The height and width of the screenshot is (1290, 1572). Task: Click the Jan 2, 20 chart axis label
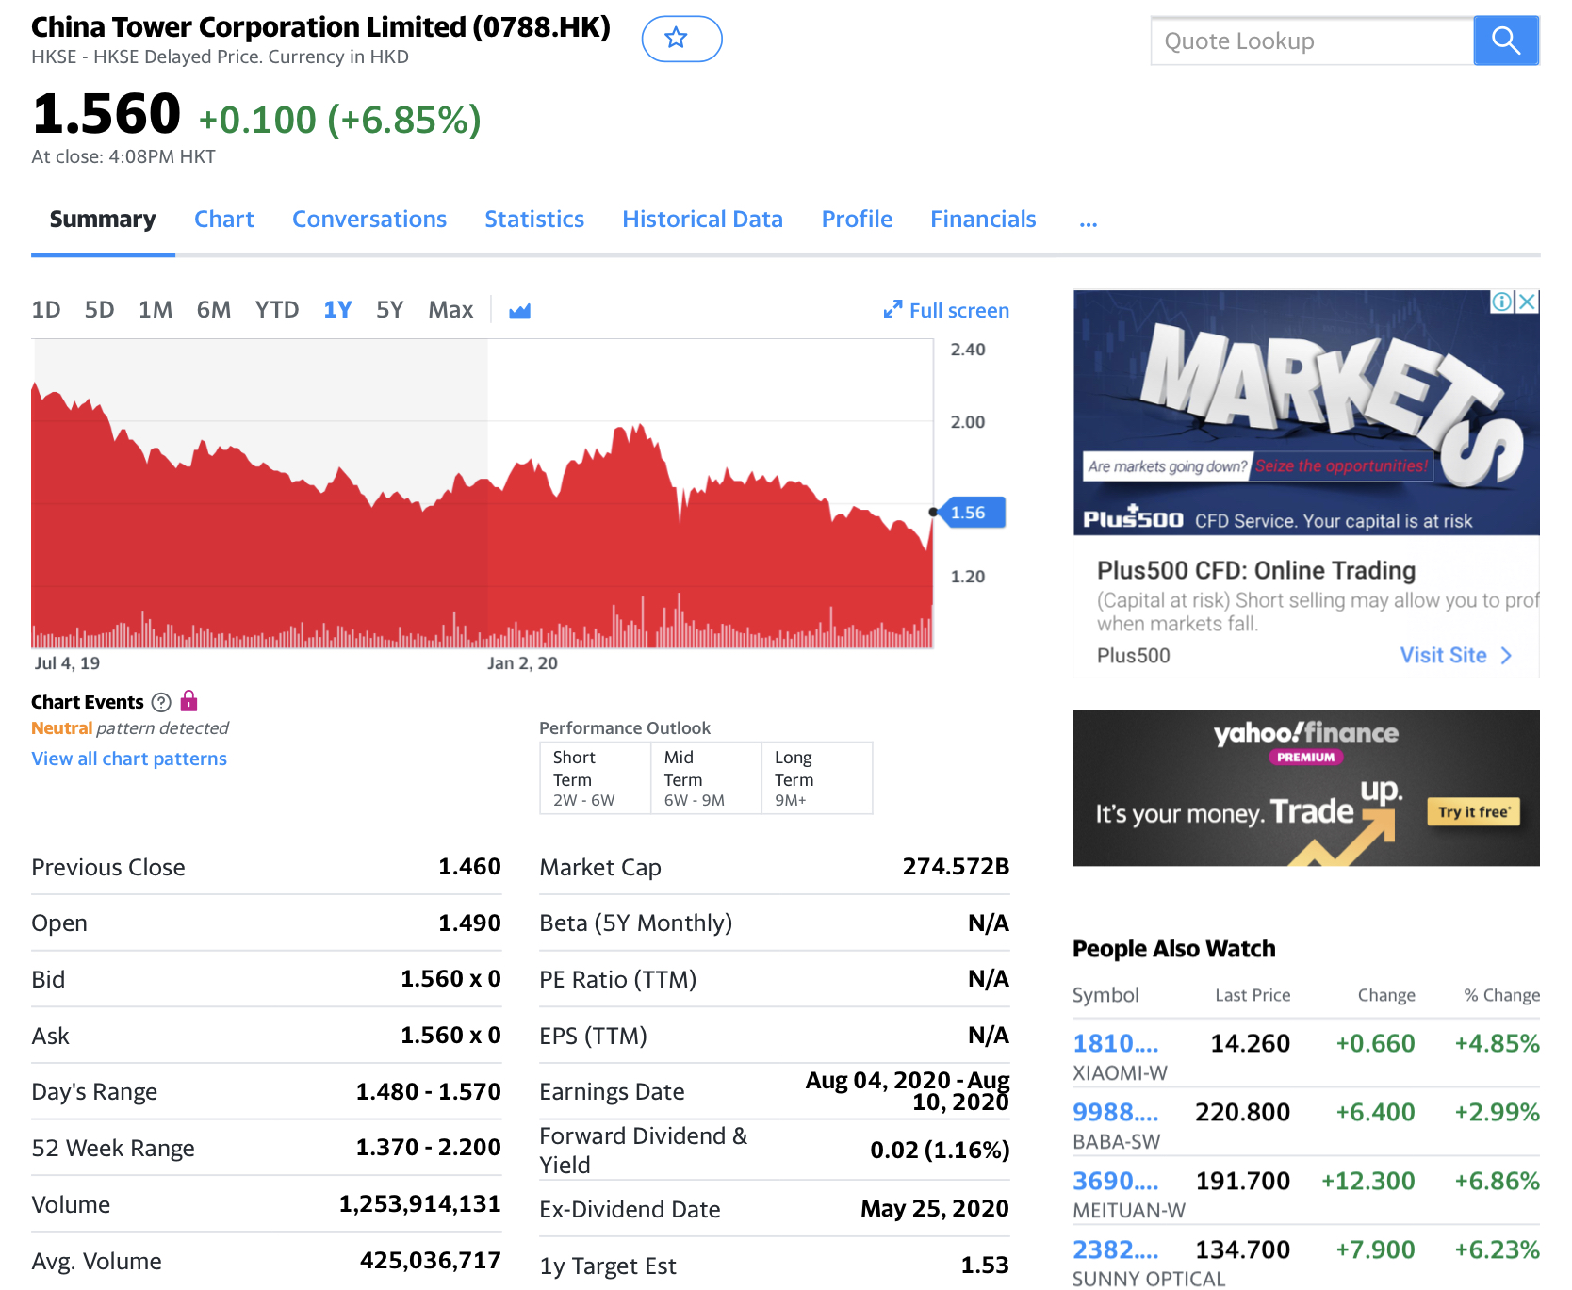click(522, 663)
